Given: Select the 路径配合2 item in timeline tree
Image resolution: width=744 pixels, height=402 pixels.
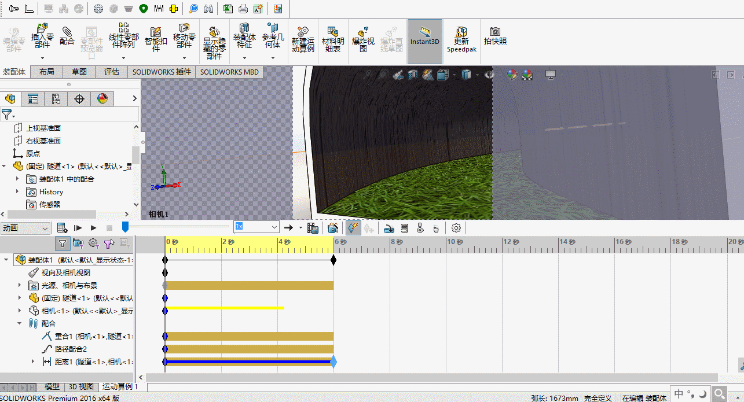Looking at the screenshot, I should (x=71, y=349).
